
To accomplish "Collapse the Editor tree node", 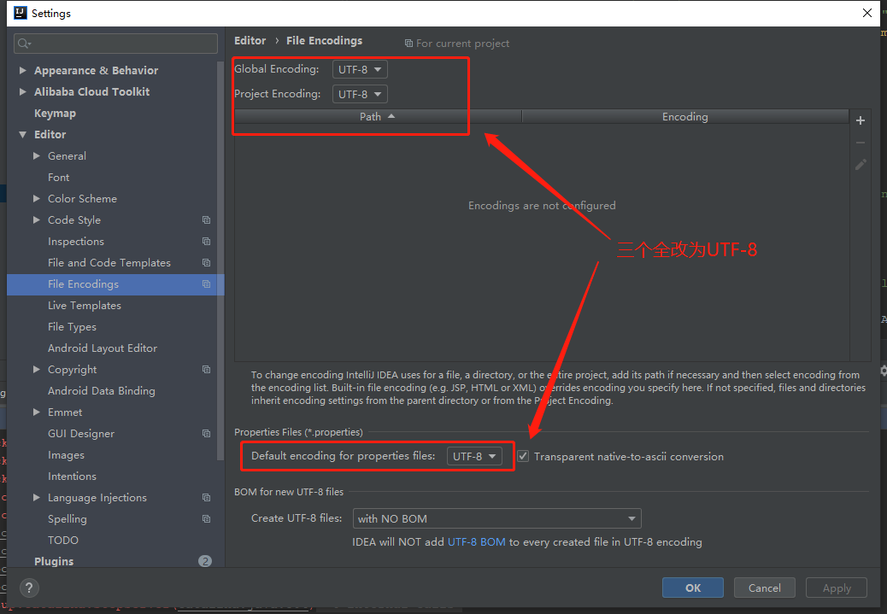I will point(22,135).
